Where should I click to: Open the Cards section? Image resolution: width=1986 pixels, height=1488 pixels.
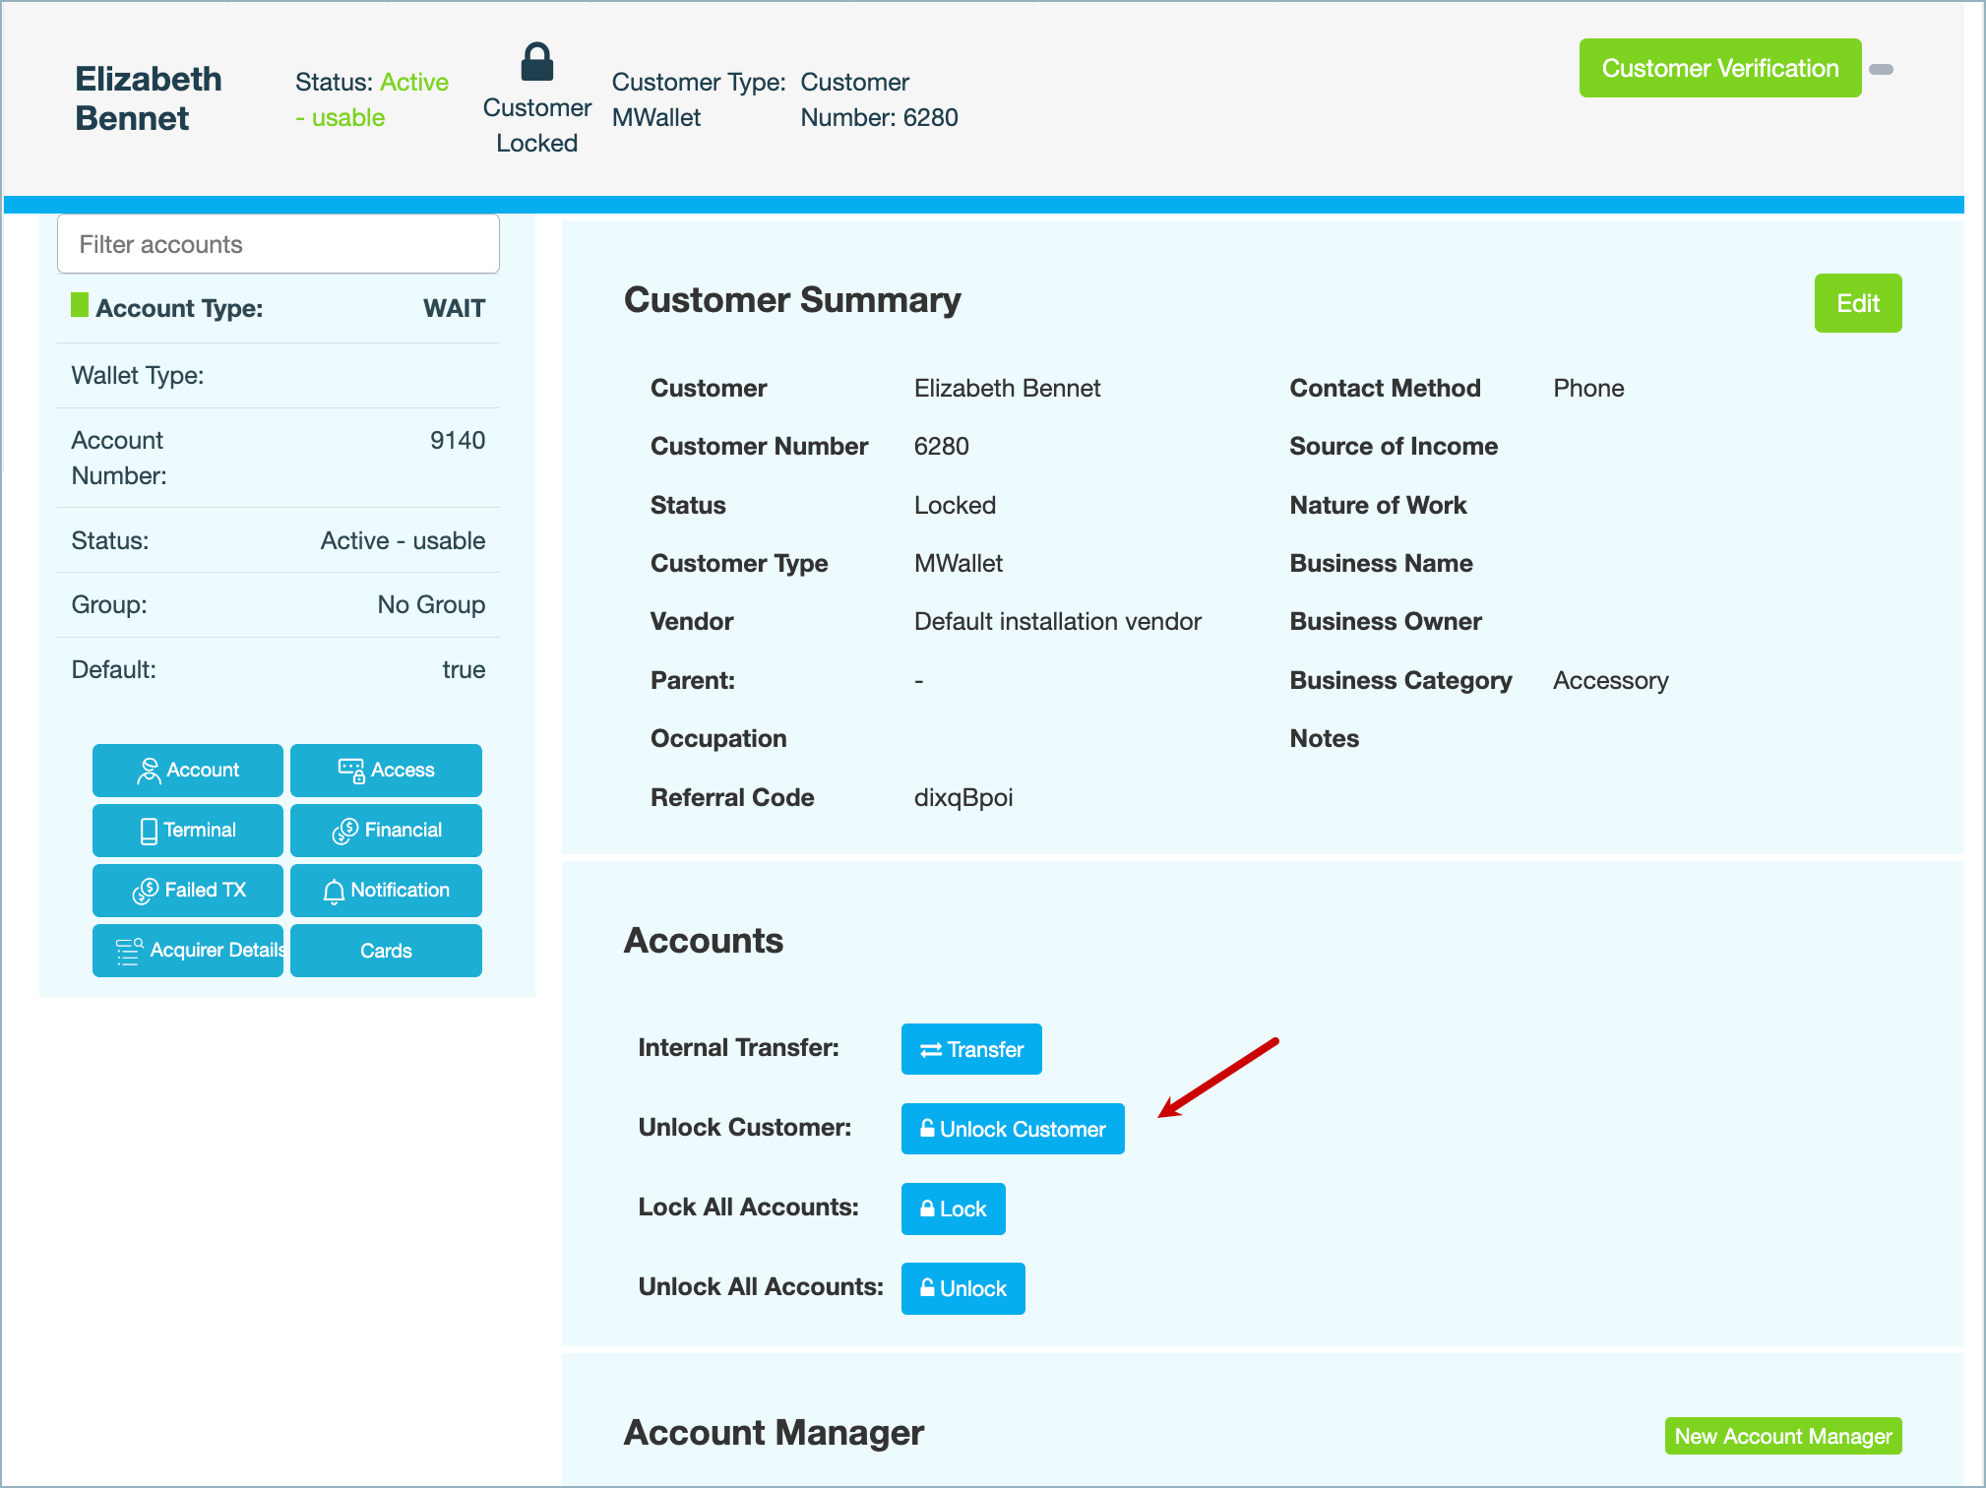click(386, 950)
